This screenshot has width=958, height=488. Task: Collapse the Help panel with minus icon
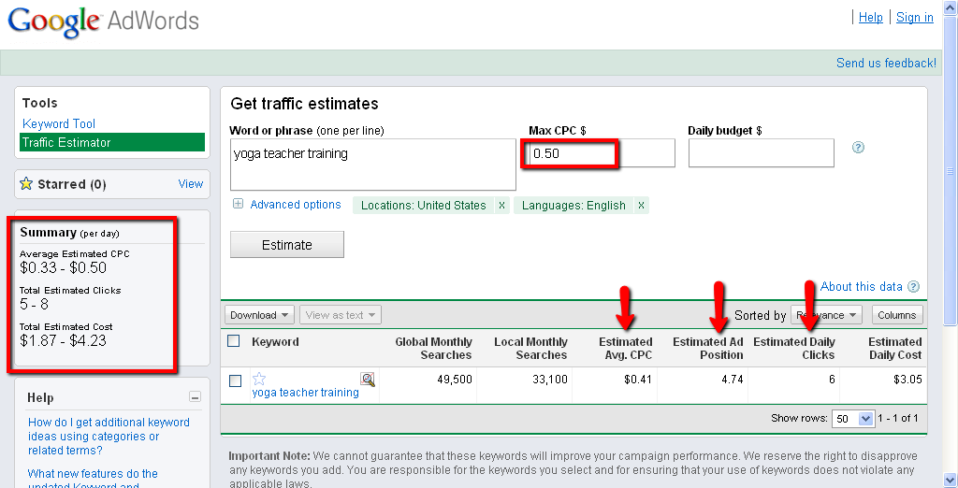[x=195, y=397]
